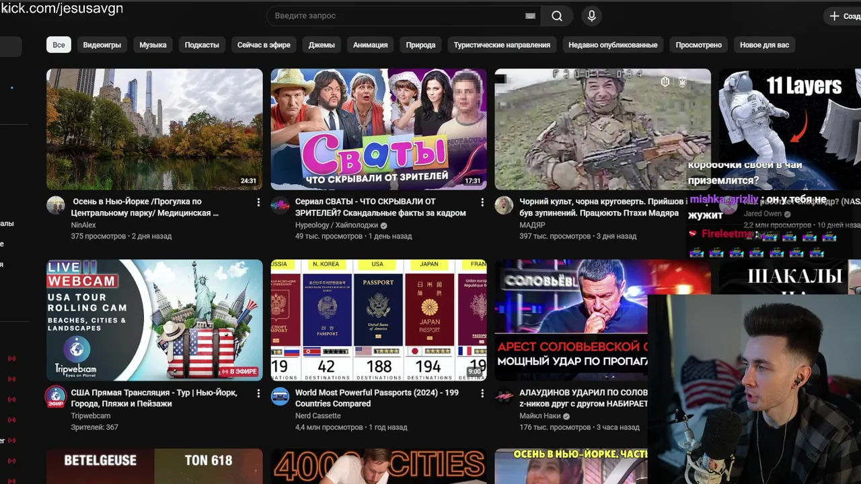Select the Природа filter chip
This screenshot has height=484, width=861.
click(x=420, y=45)
